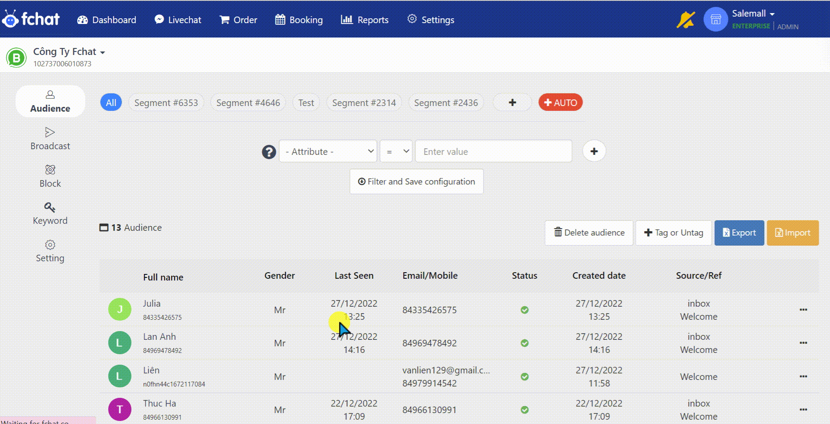
Task: Open the equals operator dropdown
Action: pos(396,151)
